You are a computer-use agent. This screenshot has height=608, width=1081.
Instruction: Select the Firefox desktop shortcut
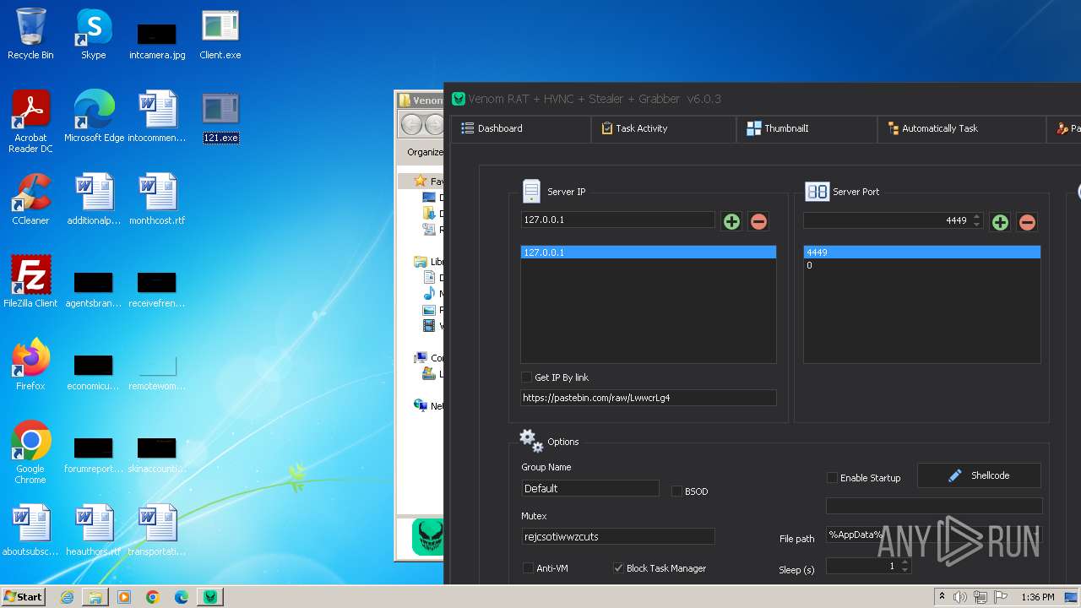click(30, 366)
